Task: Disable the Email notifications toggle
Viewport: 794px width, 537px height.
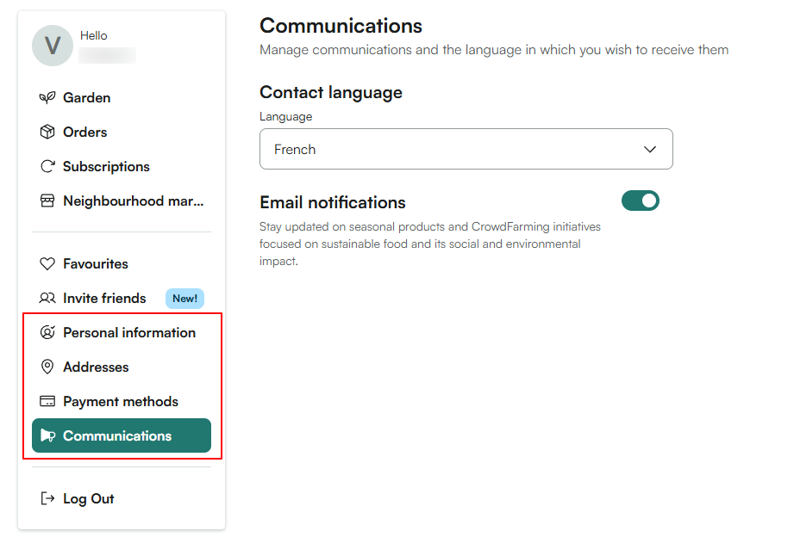Action: (640, 201)
